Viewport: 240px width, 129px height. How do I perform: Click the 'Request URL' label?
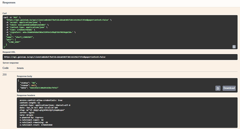click(9, 52)
